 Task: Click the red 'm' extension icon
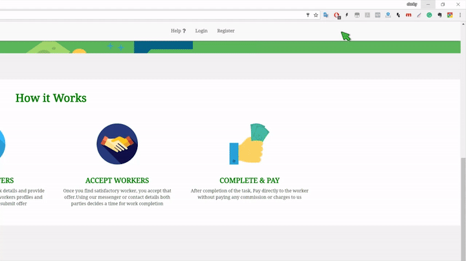[x=408, y=15]
